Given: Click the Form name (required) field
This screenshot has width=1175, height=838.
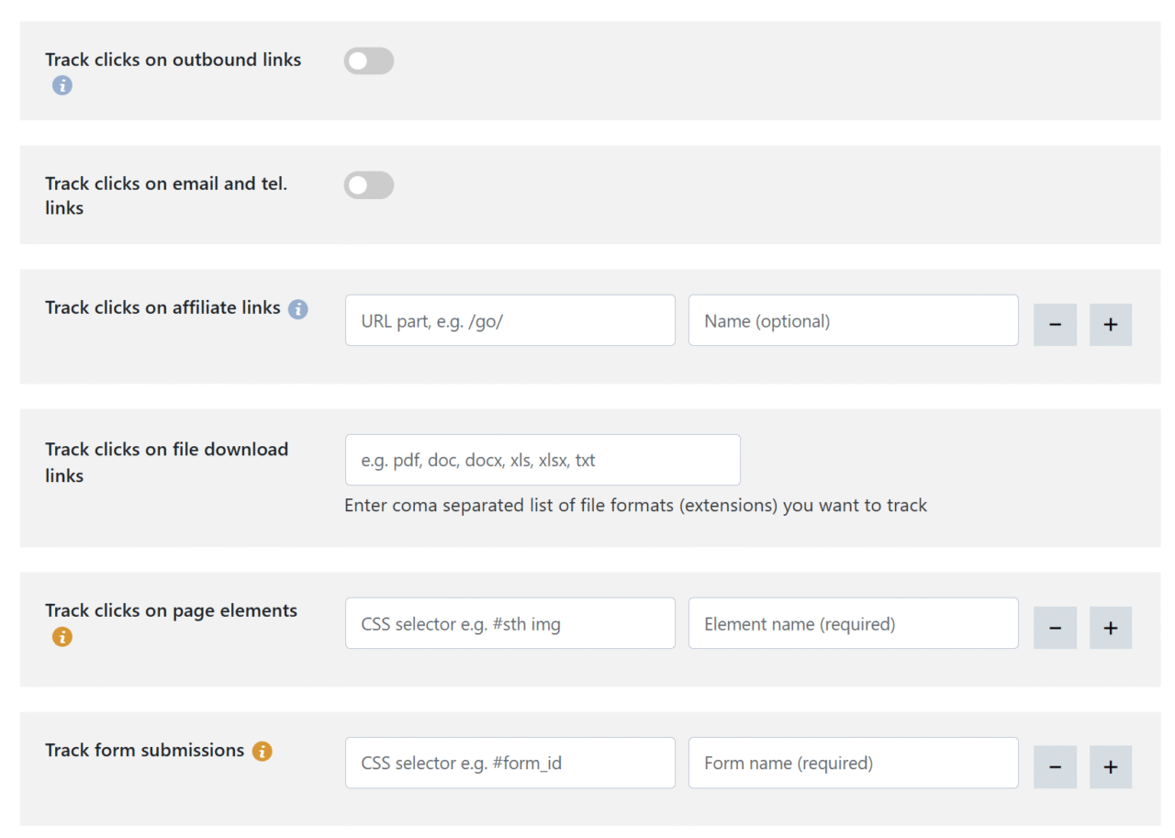Looking at the screenshot, I should (854, 763).
